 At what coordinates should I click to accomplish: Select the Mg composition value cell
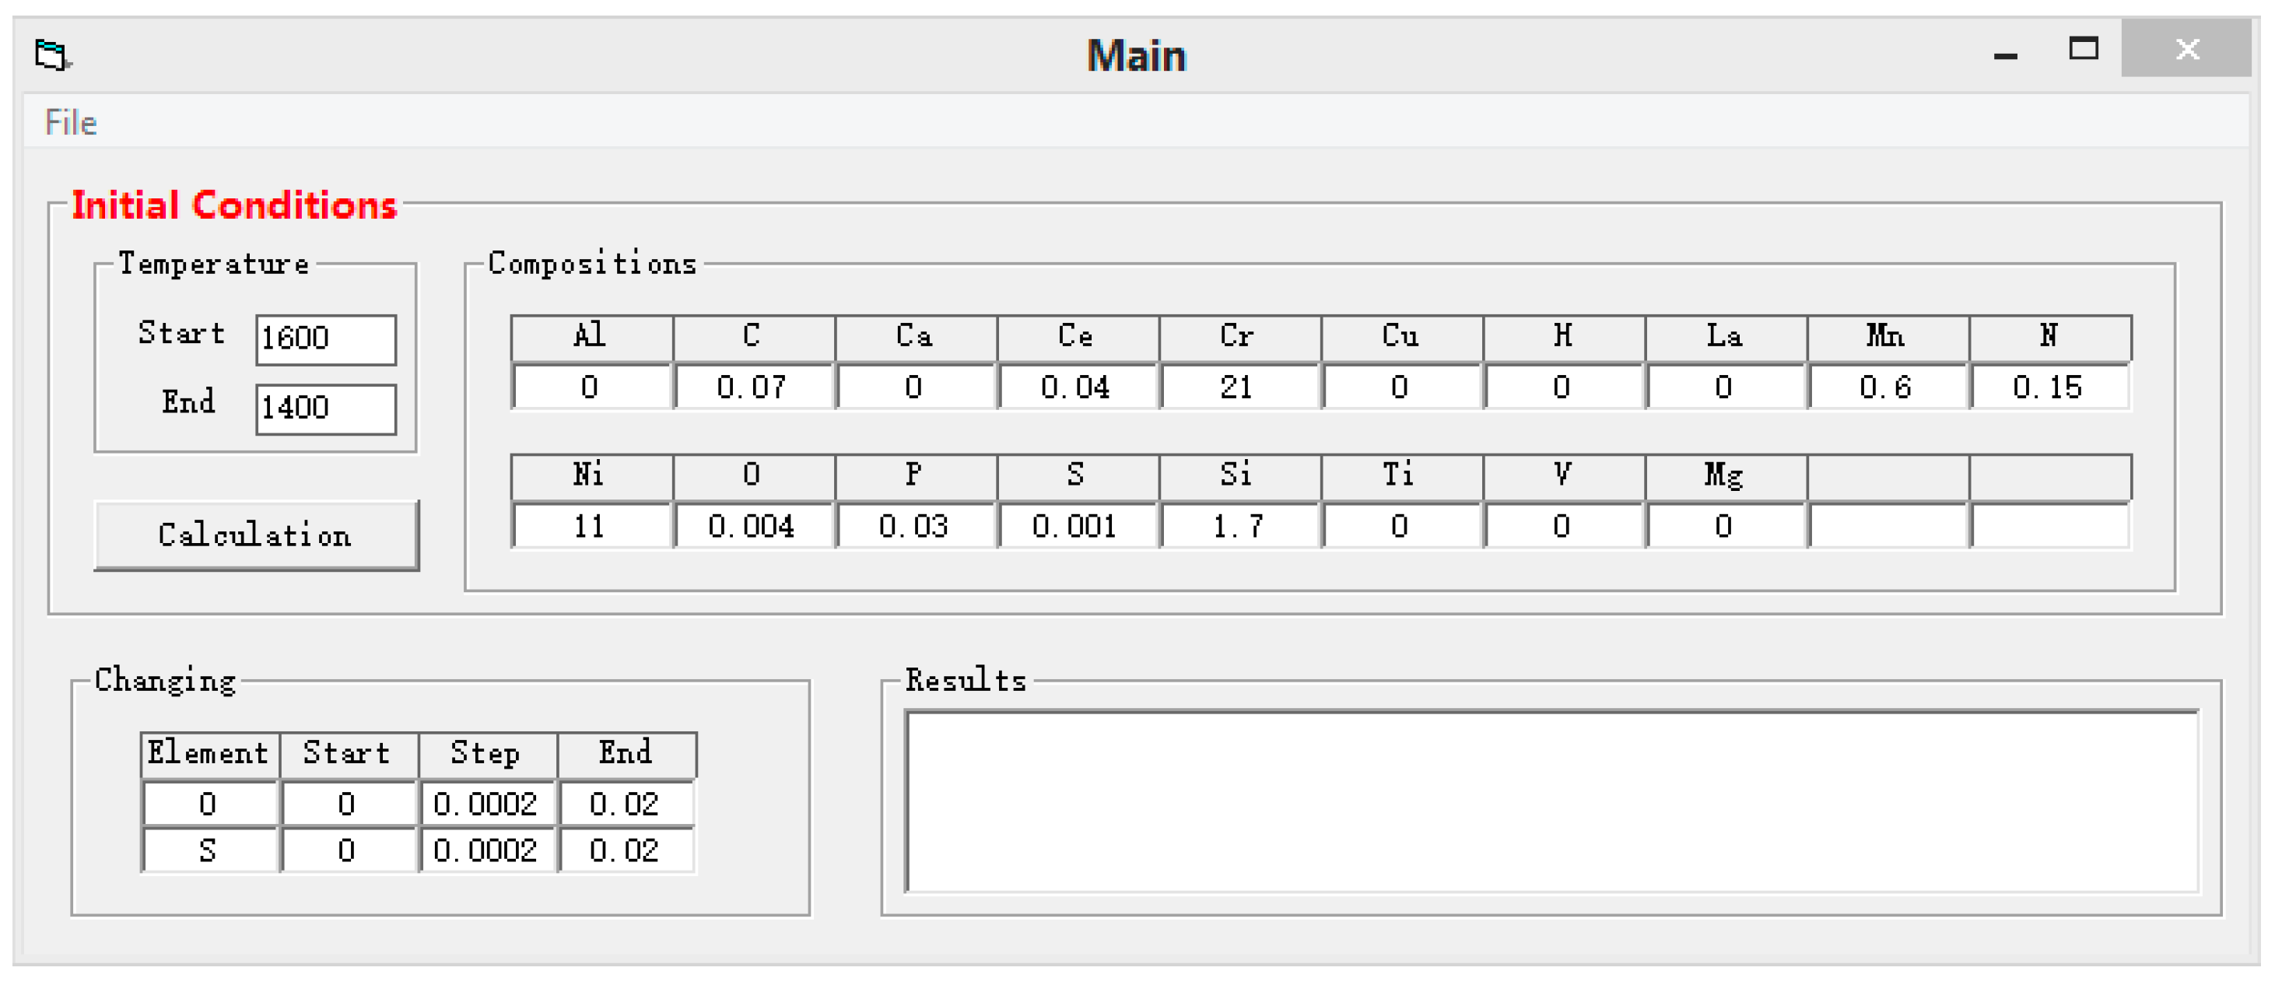pyautogui.click(x=1724, y=527)
